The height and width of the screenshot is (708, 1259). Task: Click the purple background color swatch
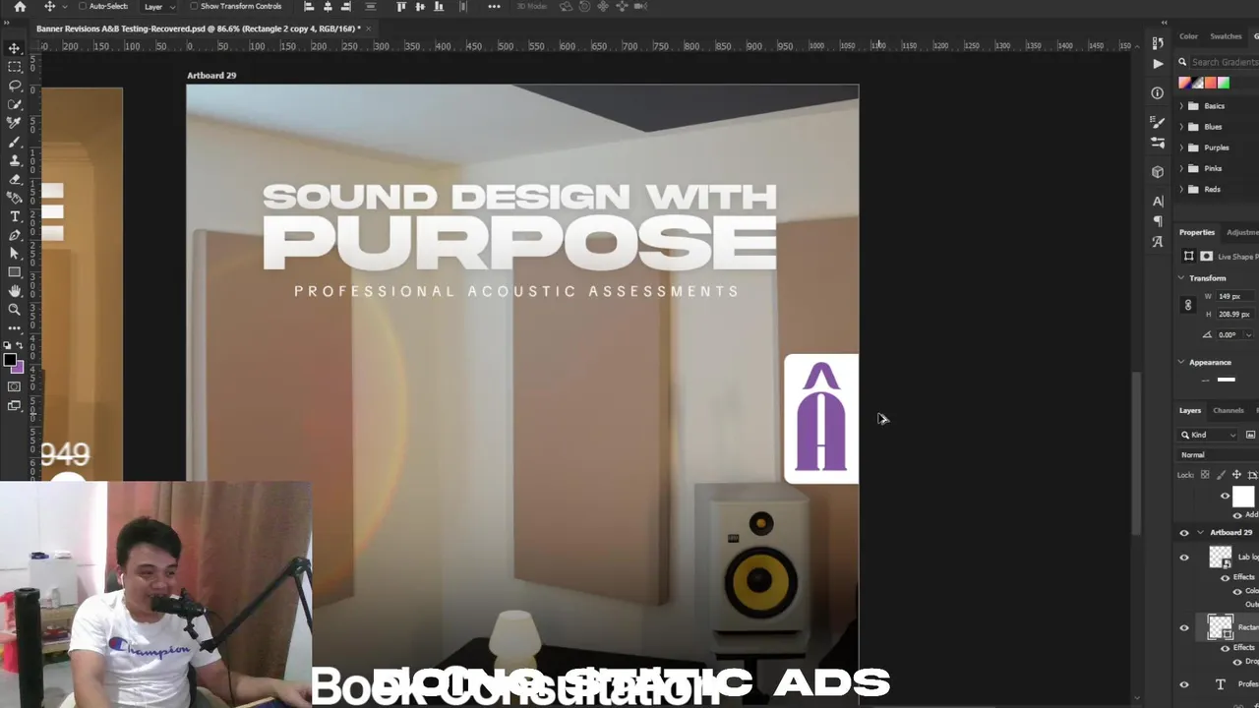[x=19, y=369]
